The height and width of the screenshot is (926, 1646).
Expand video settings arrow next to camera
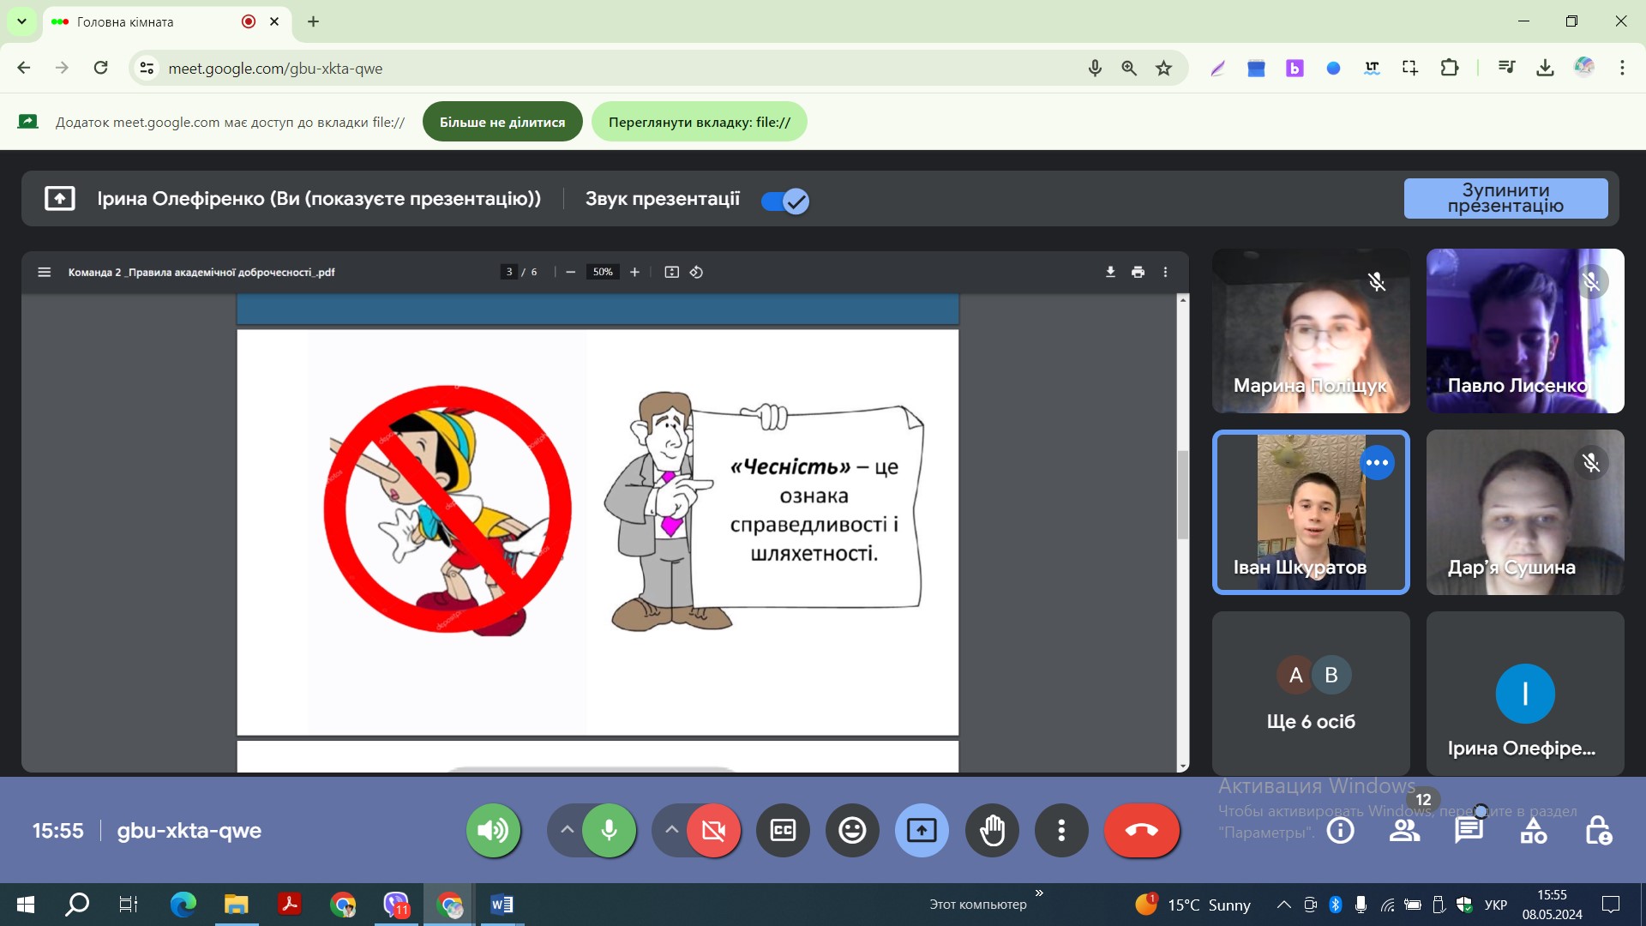pyautogui.click(x=671, y=830)
